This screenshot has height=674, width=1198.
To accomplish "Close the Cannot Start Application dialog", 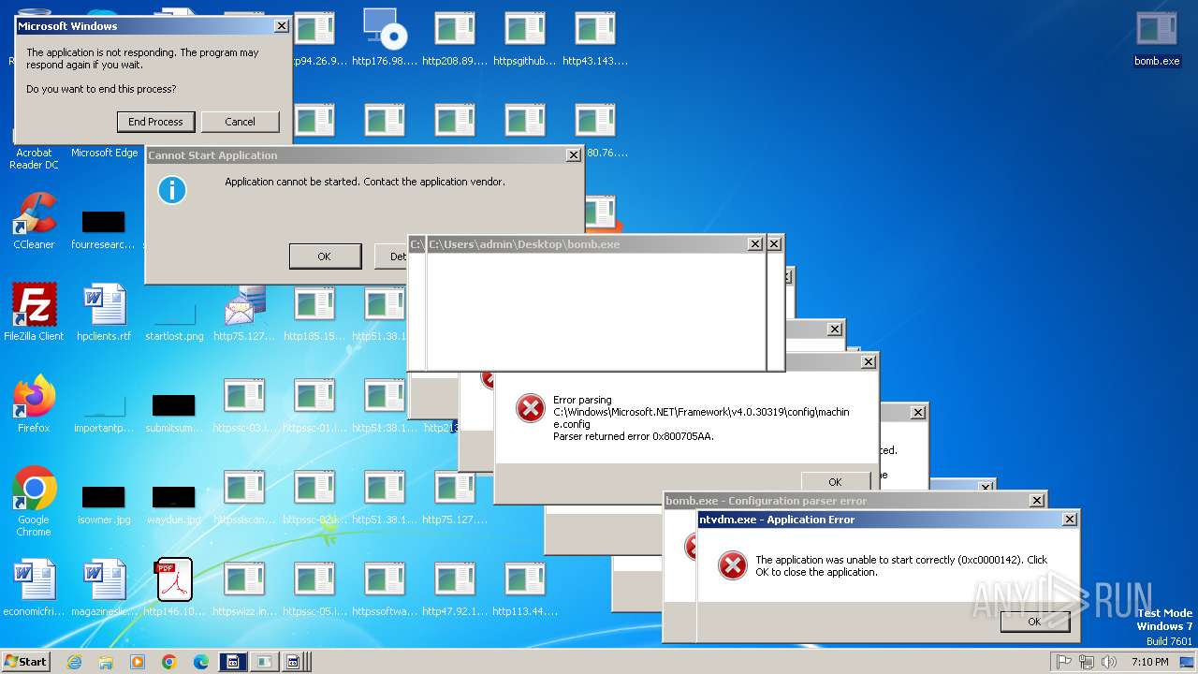I will coord(573,155).
